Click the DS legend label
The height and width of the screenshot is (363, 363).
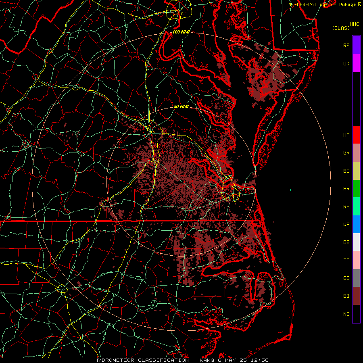346,242
